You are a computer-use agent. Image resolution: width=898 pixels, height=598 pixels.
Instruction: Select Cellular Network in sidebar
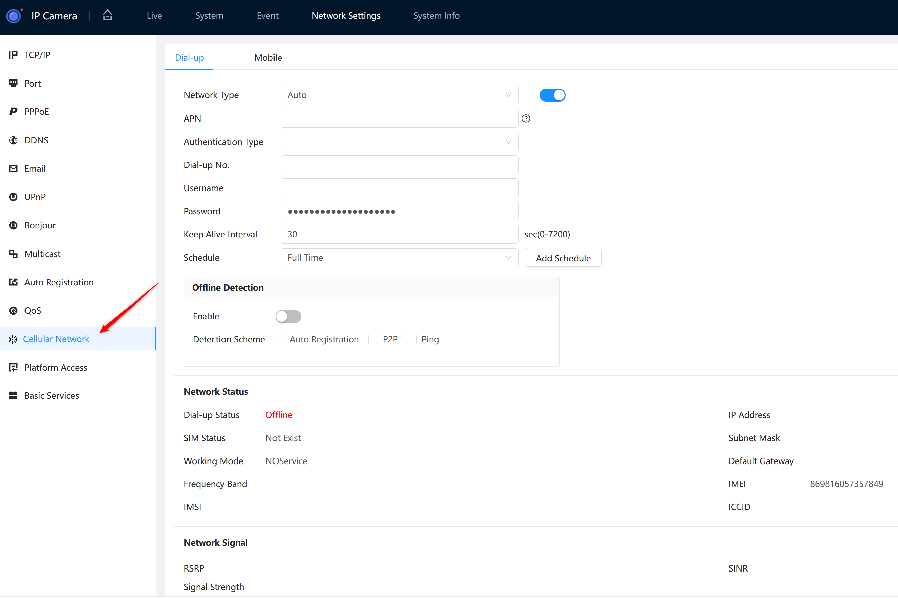point(78,339)
